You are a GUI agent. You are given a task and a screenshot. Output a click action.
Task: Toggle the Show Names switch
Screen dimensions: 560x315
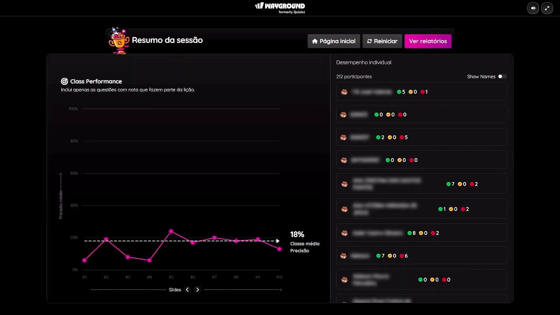[x=502, y=77]
